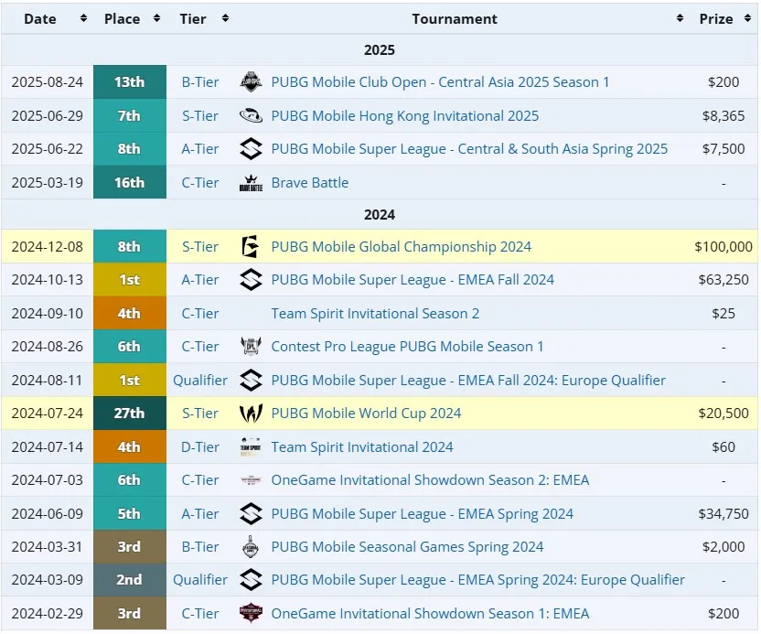Click A-Tier link in 2025-06-22 row
The height and width of the screenshot is (634, 761).
click(200, 148)
